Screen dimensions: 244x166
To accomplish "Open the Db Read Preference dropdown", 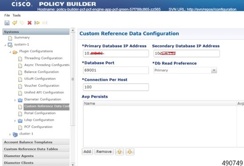I will 214,70.
